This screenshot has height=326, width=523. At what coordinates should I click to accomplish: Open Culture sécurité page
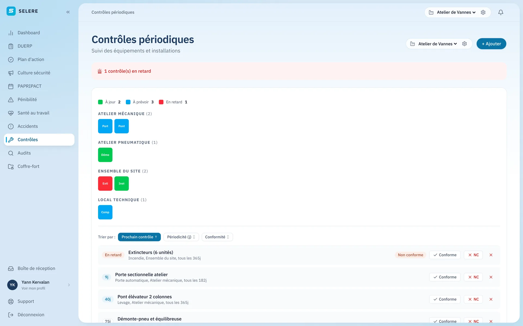(x=39, y=73)
